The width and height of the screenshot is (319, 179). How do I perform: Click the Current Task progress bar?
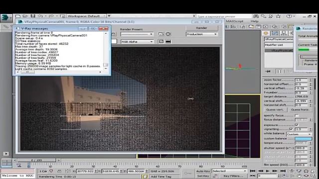308,50
